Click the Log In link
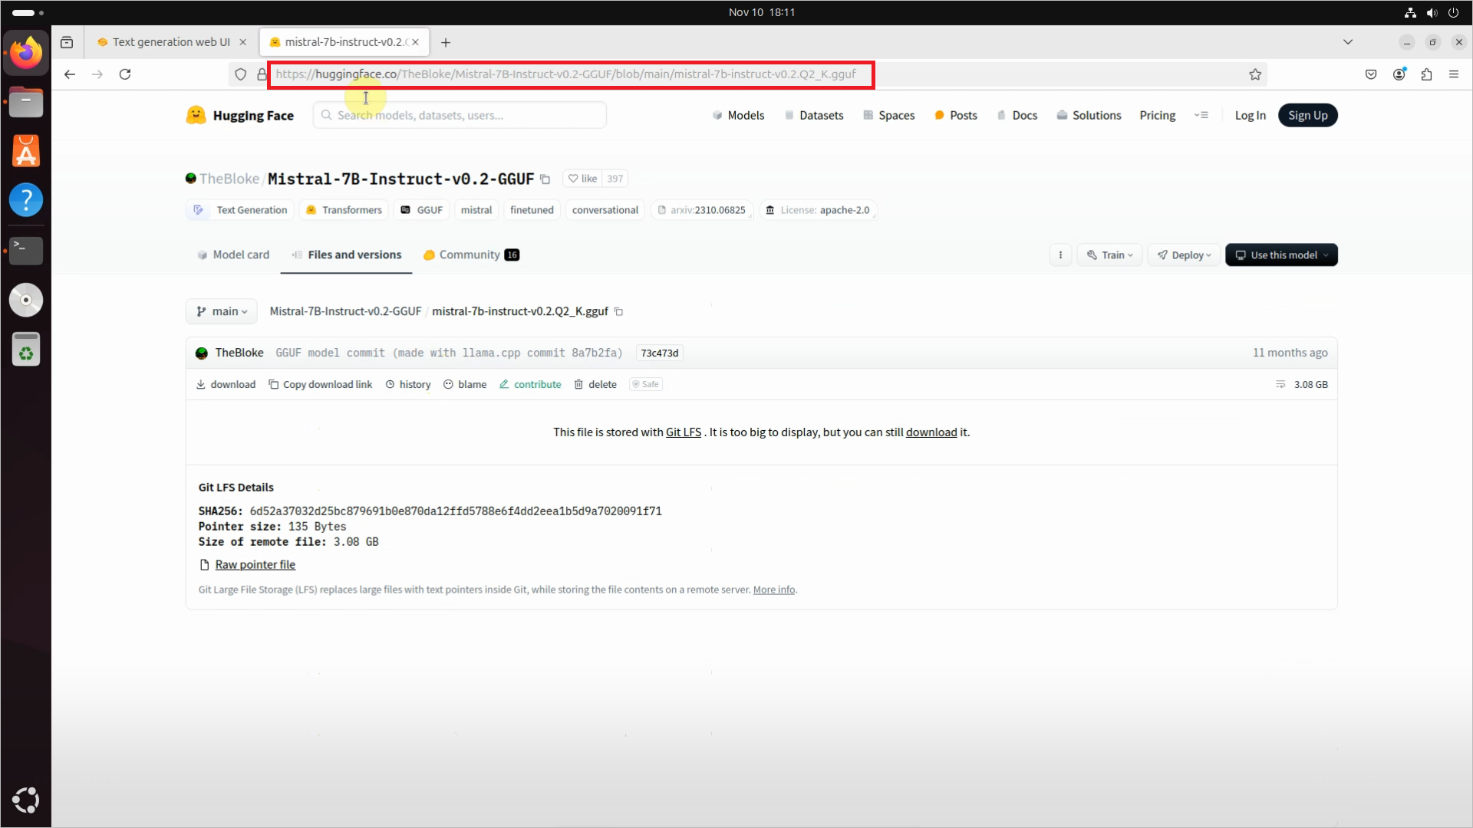Screen dimensions: 1473x828 click(1250, 115)
